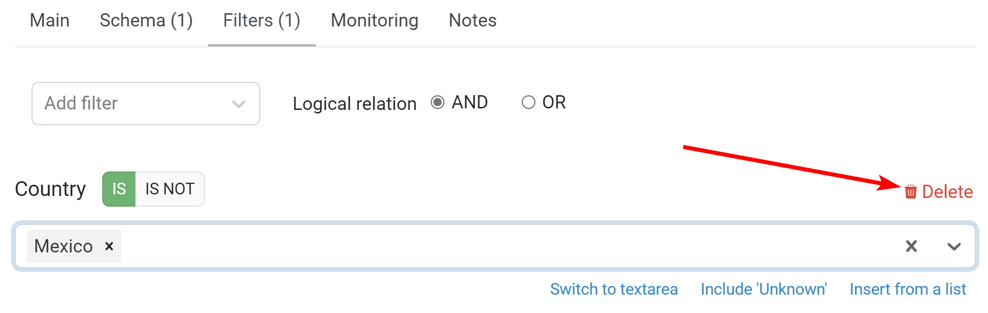Click Insert from a list link
This screenshot has height=313, width=988.
[908, 289]
